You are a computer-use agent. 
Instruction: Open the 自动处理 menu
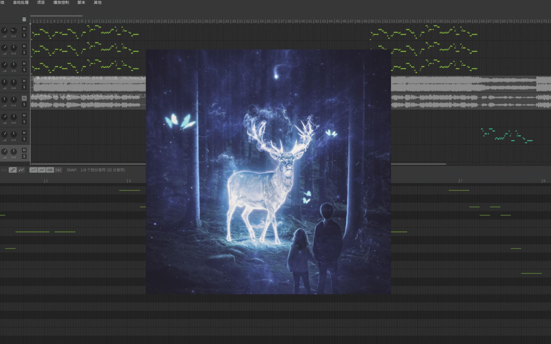click(x=21, y=2)
